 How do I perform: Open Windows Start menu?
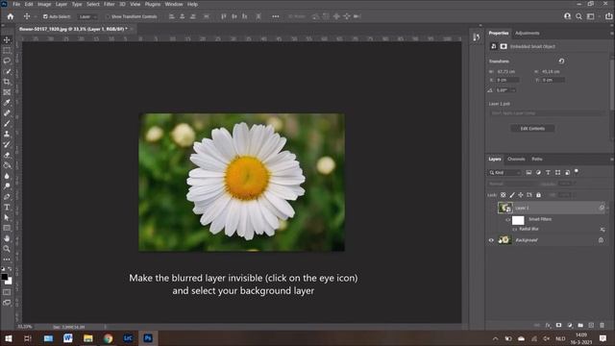[x=9, y=338]
